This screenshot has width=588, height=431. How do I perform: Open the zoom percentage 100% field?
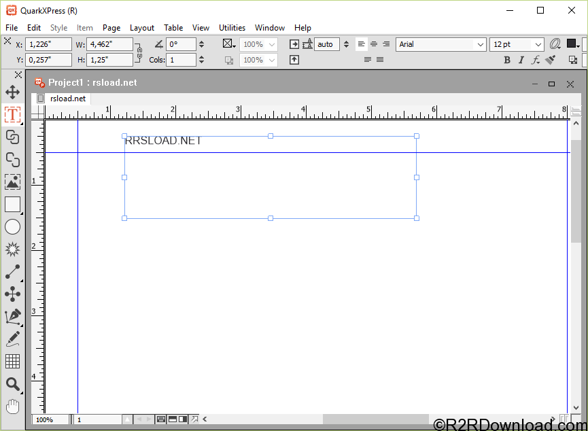(50, 419)
